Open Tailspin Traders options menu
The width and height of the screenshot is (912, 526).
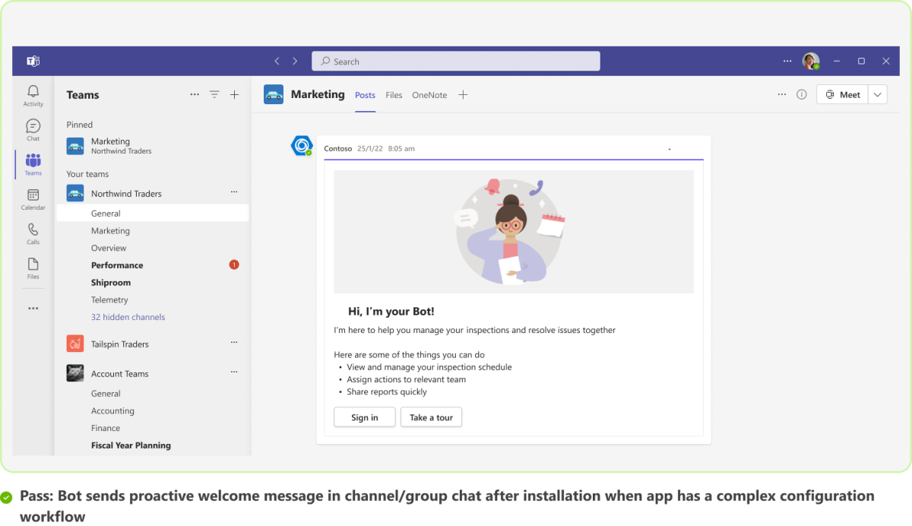click(234, 343)
